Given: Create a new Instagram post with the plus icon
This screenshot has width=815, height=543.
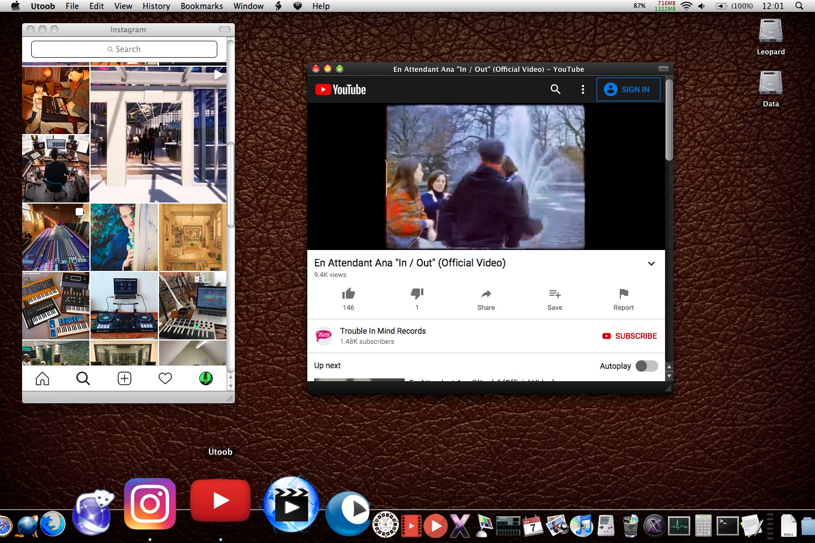Looking at the screenshot, I should [x=125, y=378].
